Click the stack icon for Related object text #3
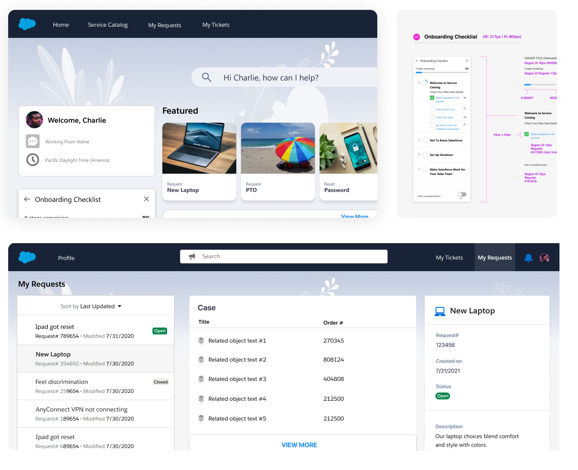Screen dimensions: 578x470 (x=201, y=379)
